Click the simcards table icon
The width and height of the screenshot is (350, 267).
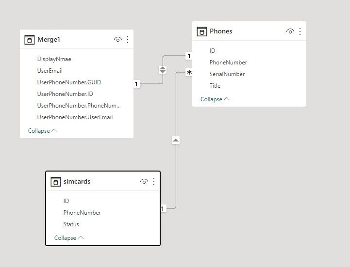[x=55, y=182]
